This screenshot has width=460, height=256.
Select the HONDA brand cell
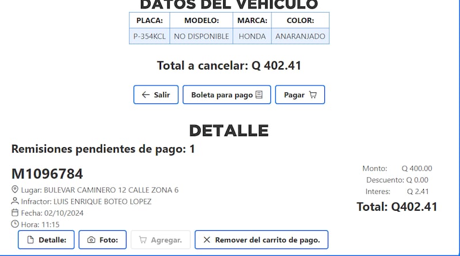coord(252,36)
